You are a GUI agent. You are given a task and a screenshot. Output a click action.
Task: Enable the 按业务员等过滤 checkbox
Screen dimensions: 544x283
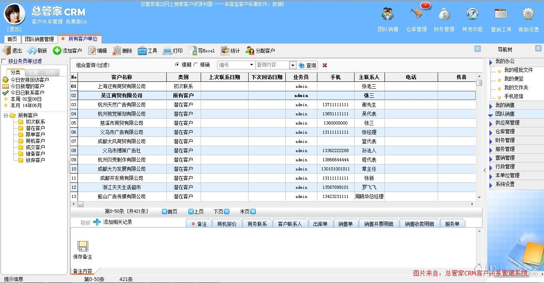4,61
